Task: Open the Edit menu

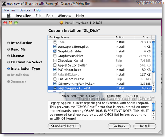Action: tap(50, 16)
